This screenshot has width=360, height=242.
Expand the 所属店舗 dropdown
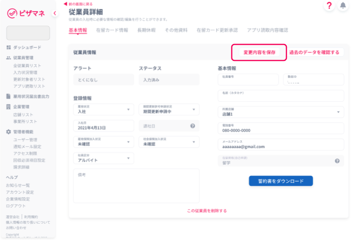pos(338,112)
